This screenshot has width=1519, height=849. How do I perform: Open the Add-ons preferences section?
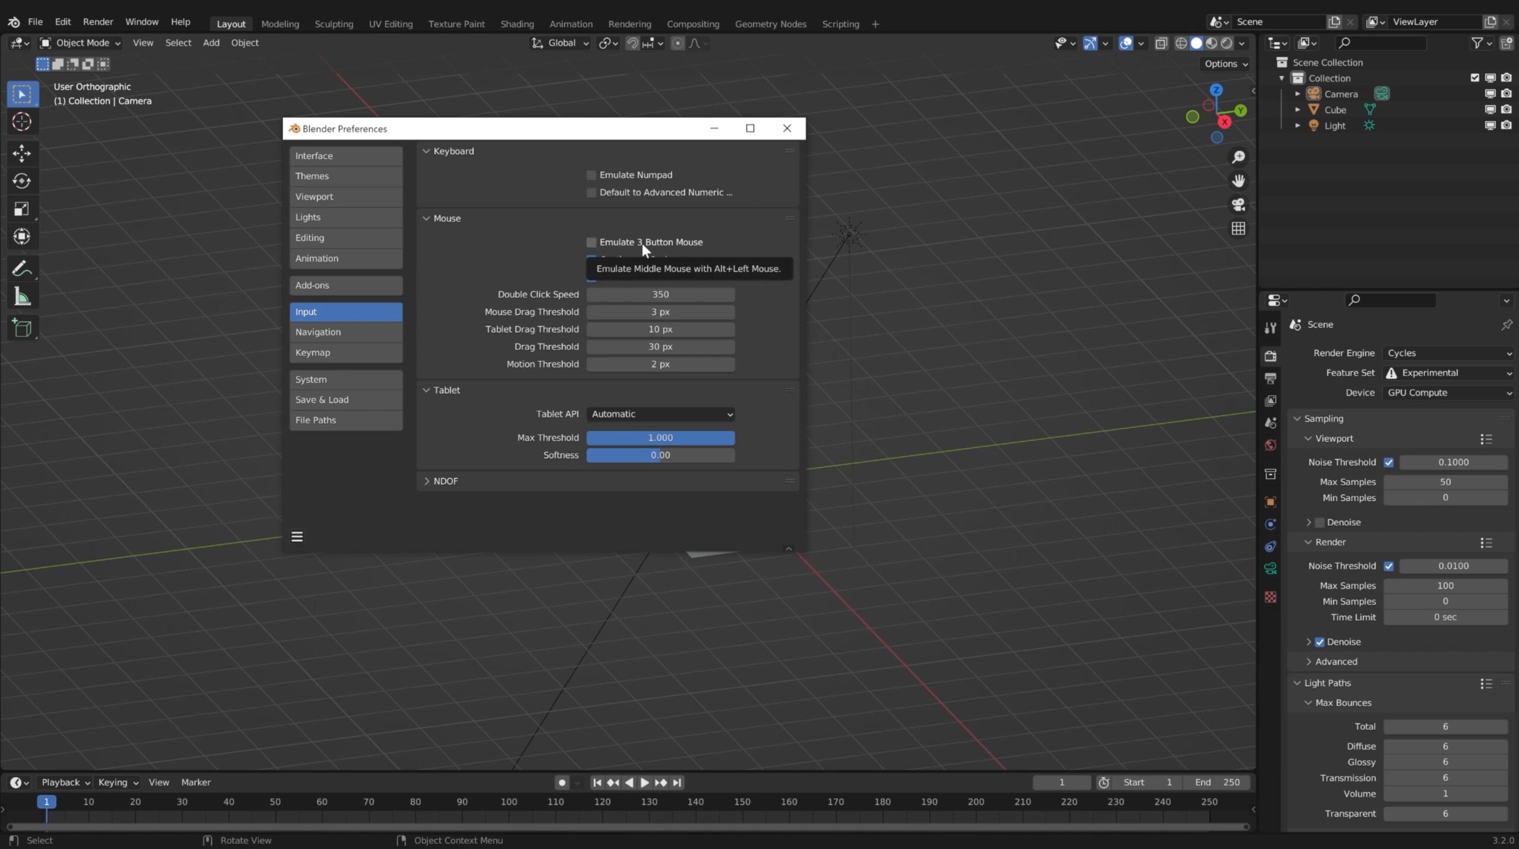coord(346,286)
